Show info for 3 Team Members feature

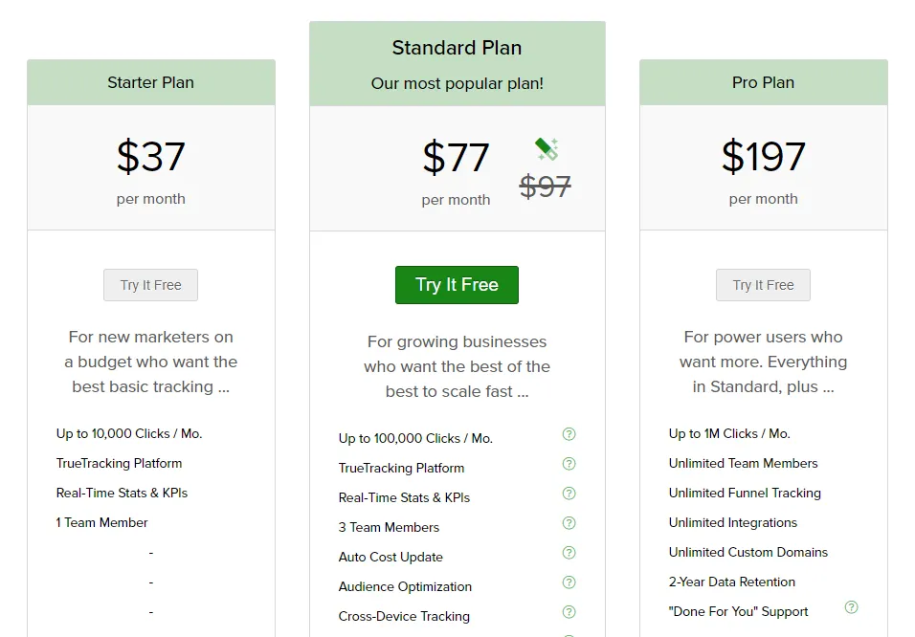(569, 523)
